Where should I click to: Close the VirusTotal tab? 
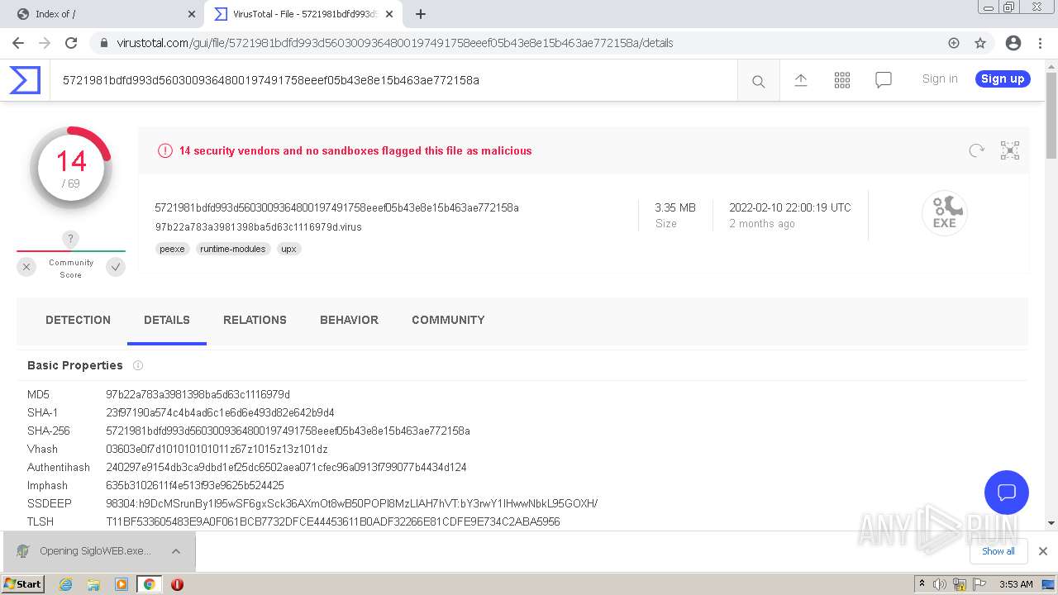click(389, 14)
